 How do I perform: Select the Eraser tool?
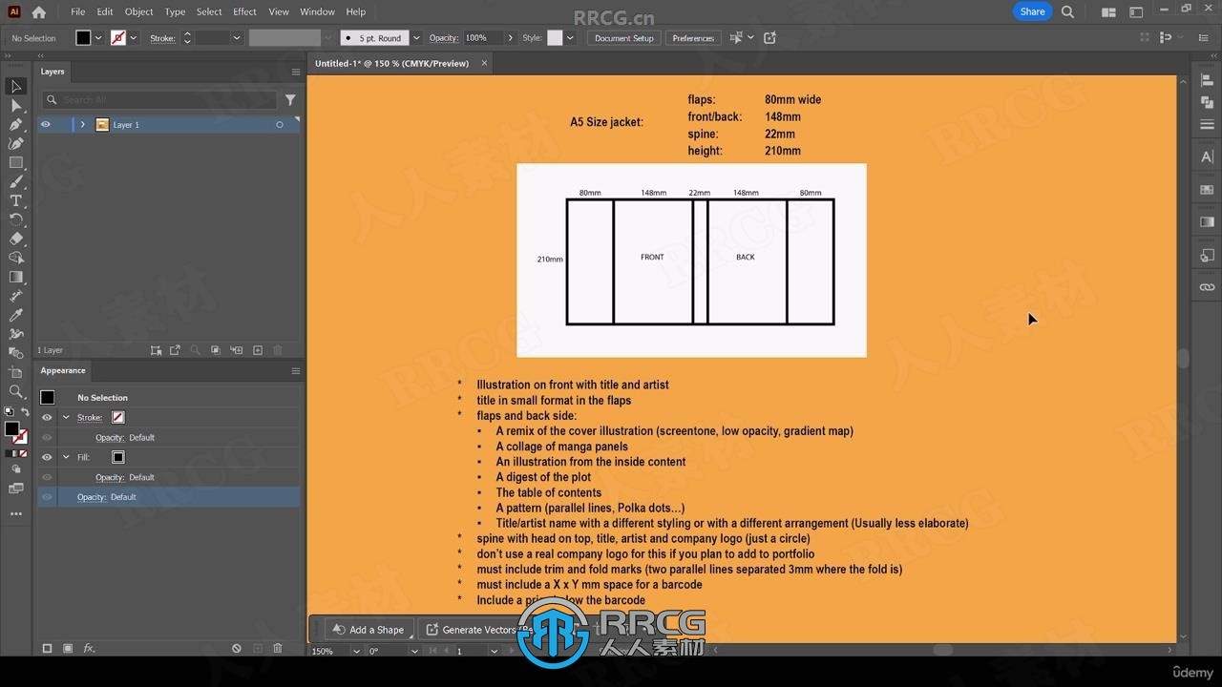(15, 239)
